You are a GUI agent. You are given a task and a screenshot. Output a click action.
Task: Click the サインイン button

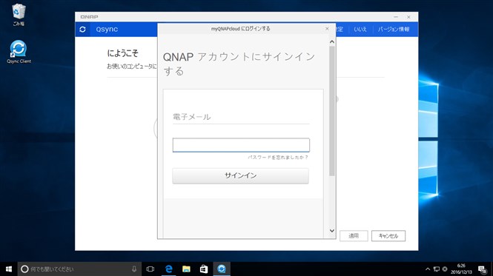240,175
